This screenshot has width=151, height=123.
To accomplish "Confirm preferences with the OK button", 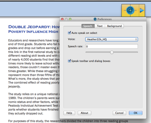I will pyautogui.click(x=136, y=113).
